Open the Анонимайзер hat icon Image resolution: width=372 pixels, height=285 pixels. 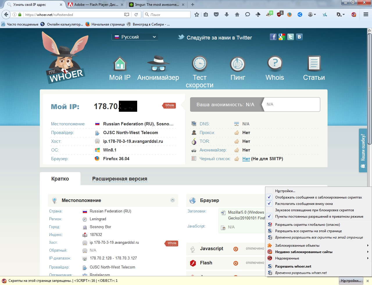click(x=158, y=64)
